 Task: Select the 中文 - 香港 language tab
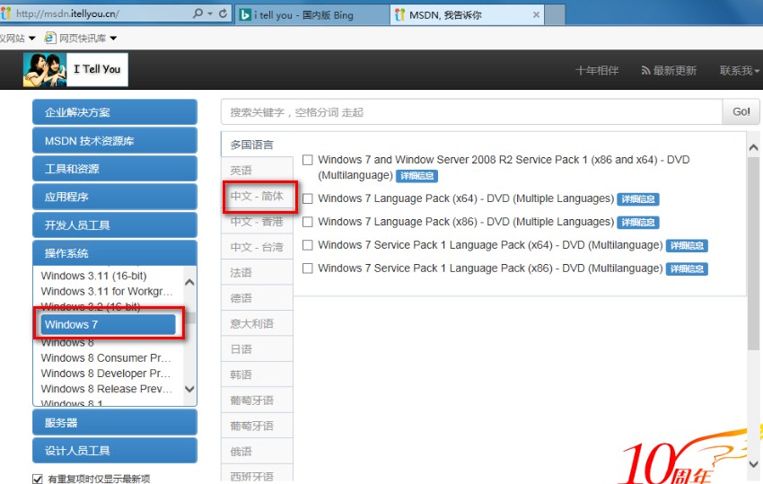point(257,222)
